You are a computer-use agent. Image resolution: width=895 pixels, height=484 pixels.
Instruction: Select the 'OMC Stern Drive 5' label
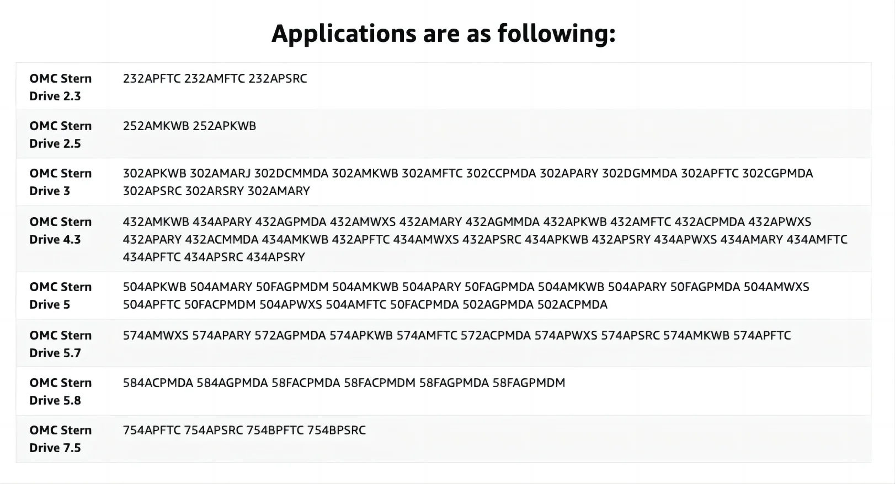(x=61, y=295)
